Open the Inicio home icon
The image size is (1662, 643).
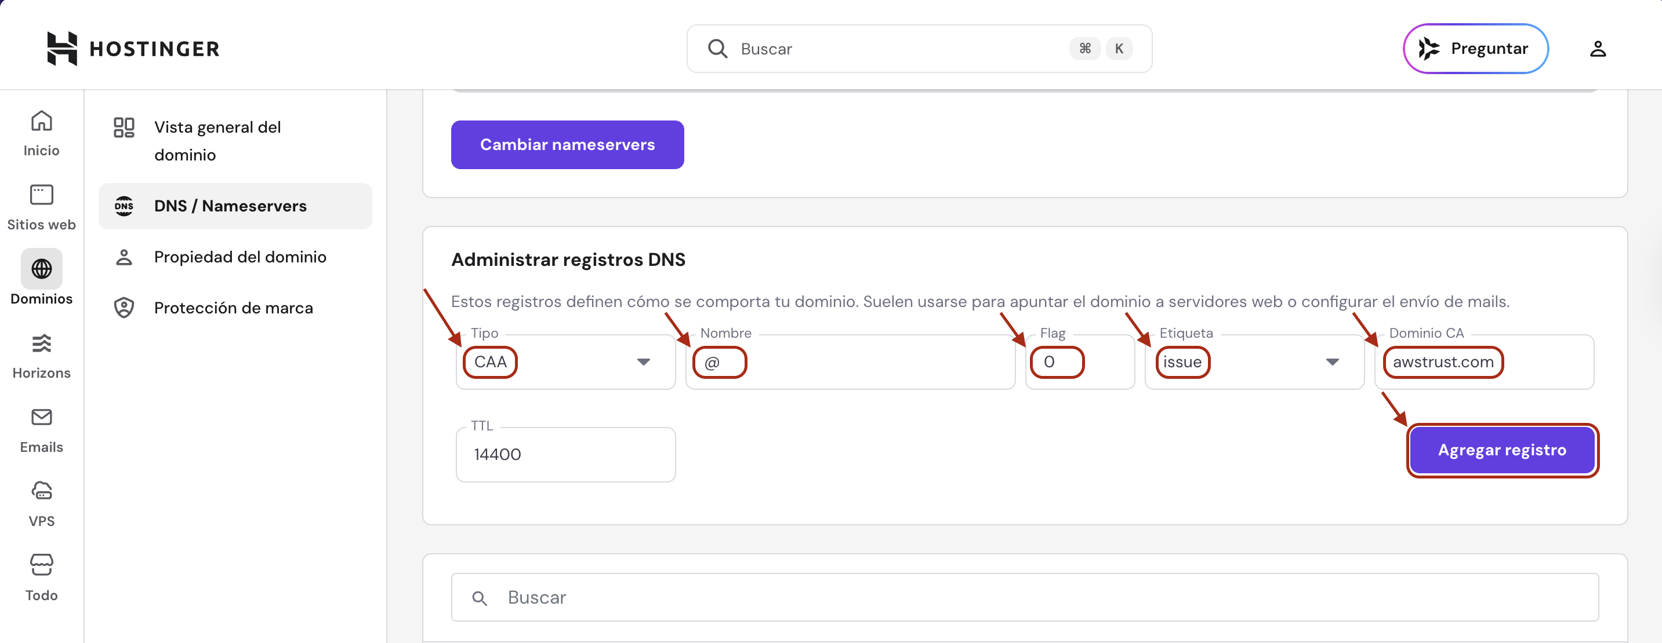tap(41, 121)
